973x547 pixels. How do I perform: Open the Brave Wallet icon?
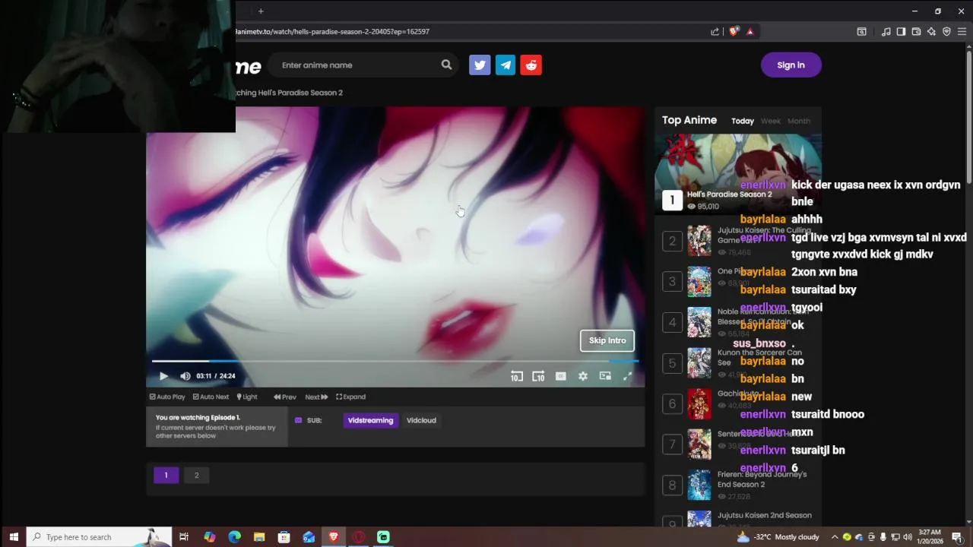tap(916, 32)
